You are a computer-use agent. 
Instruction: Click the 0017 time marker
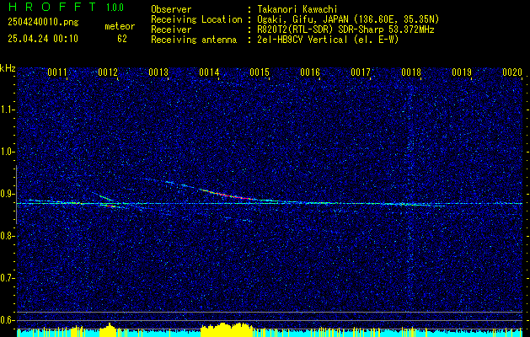[361, 72]
